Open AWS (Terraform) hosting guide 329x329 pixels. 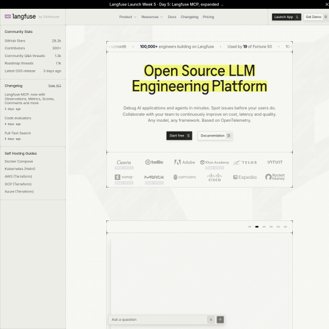tap(18, 176)
